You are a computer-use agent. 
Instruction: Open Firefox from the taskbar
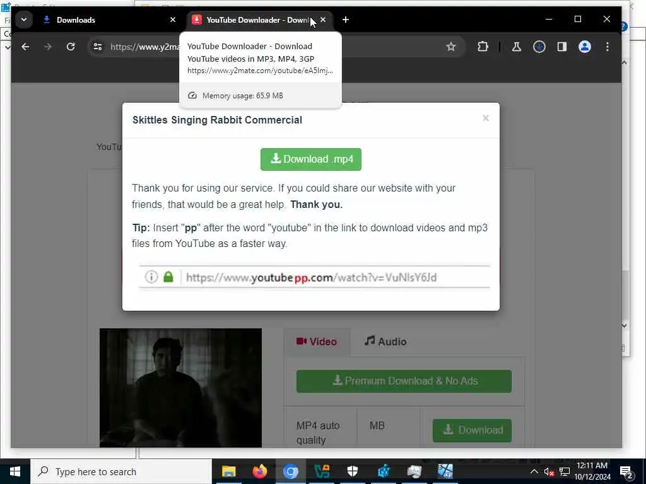[x=259, y=471]
